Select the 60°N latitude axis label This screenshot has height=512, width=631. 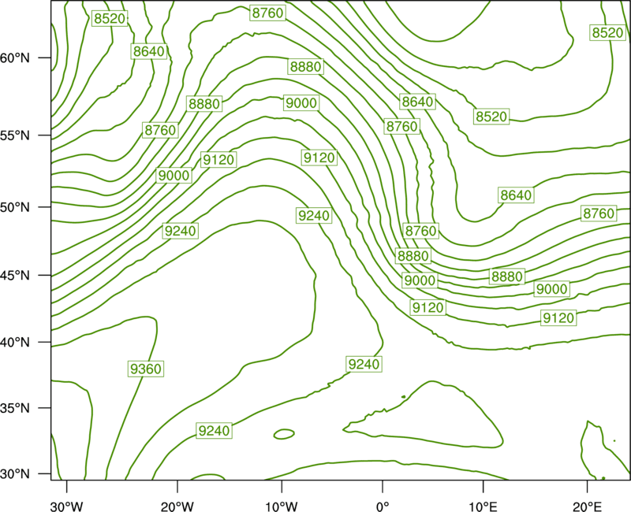coord(15,58)
